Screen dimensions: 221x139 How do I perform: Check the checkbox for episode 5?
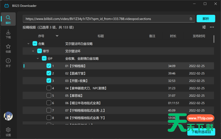pos(49,96)
